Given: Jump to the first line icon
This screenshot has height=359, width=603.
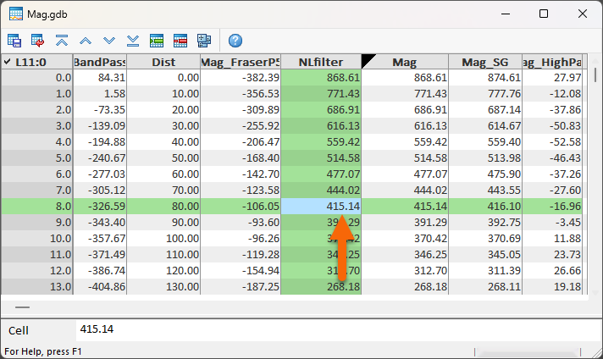Looking at the screenshot, I should tap(62, 40).
